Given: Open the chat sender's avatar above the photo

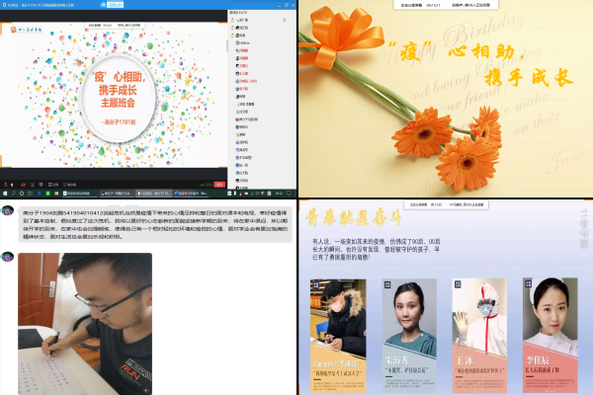Looking at the screenshot, I should pyautogui.click(x=8, y=257).
